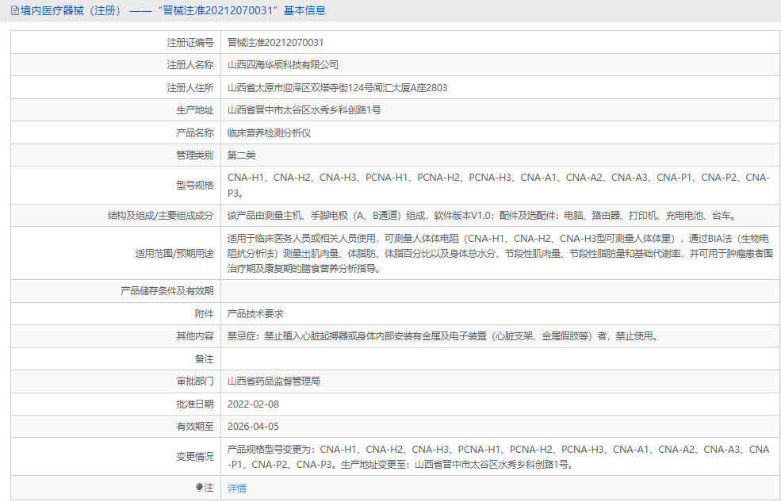
Task: Click the 适用范围/预期用途 row label
Action: point(174,254)
